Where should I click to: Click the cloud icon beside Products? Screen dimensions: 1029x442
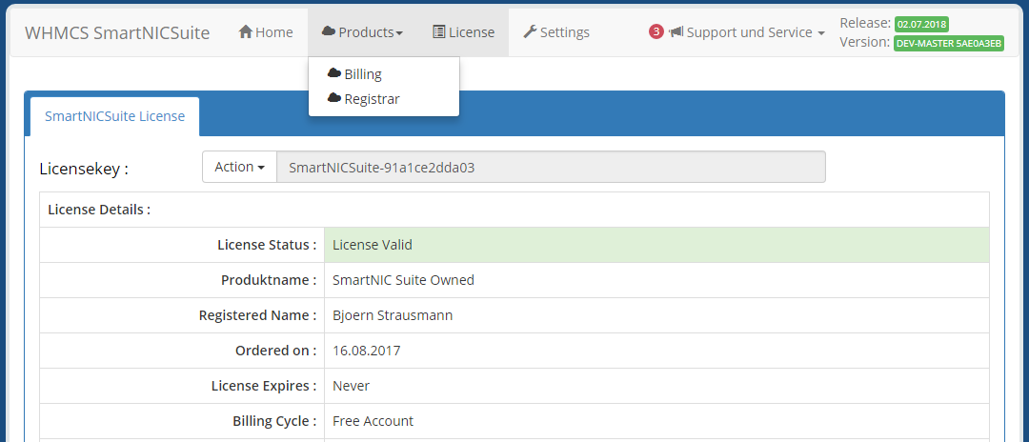329,31
